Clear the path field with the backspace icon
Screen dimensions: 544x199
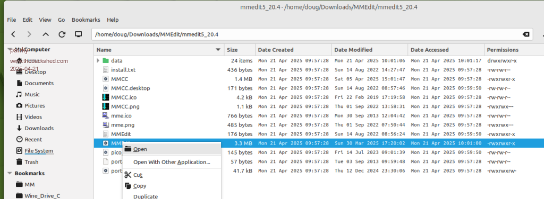click(x=526, y=34)
